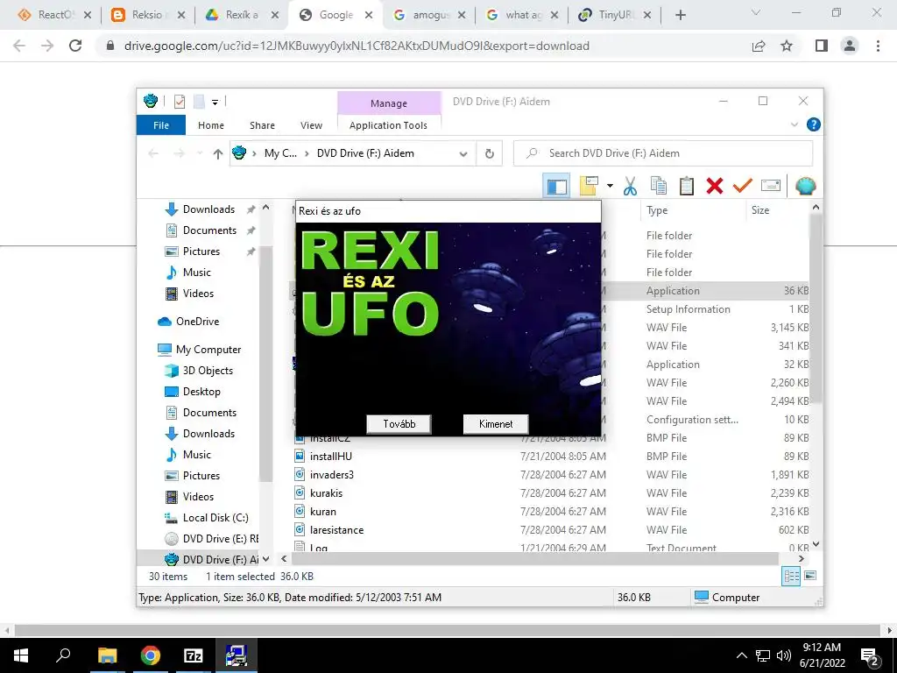Click the Cut scissors icon in Explorer toolbar
Screen dimensions: 897x673
coord(630,186)
